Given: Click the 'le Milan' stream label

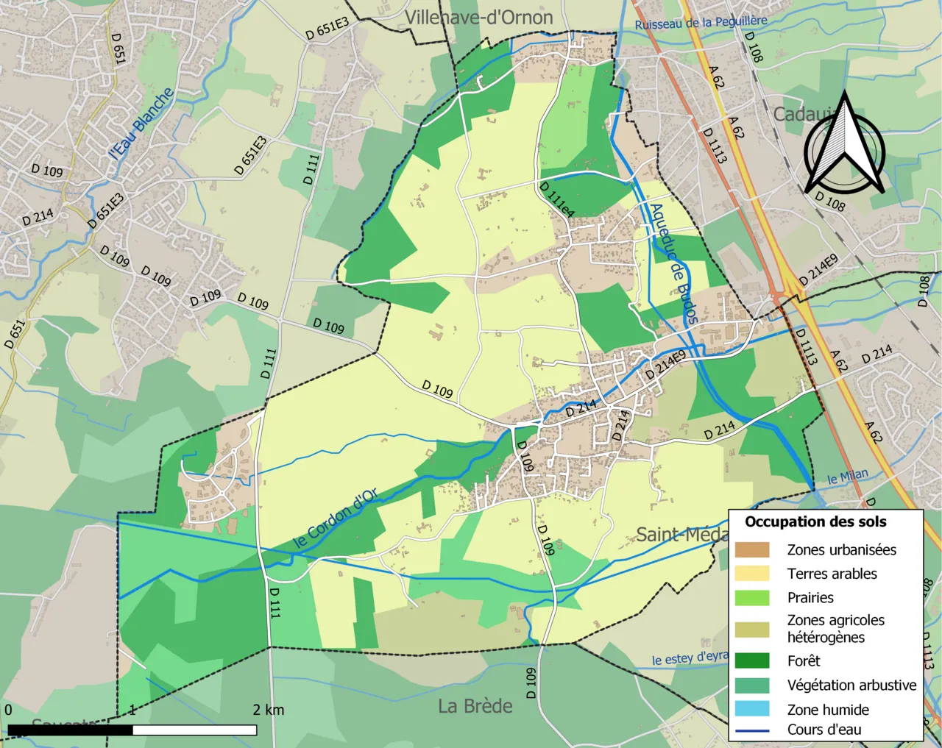Looking at the screenshot, I should 848,477.
